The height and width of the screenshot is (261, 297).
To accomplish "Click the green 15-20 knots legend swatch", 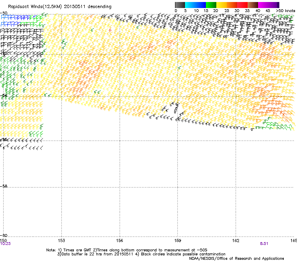I will click(x=211, y=5).
